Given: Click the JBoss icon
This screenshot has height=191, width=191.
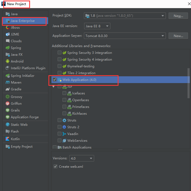Looking at the screenshot, I should click(8, 28).
